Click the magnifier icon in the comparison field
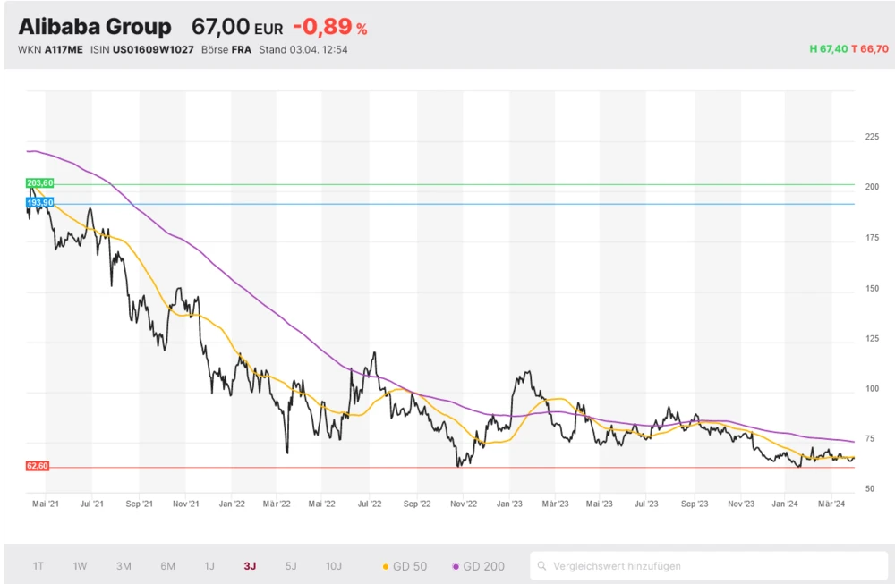Viewport: 895px width, 584px height. (x=543, y=566)
